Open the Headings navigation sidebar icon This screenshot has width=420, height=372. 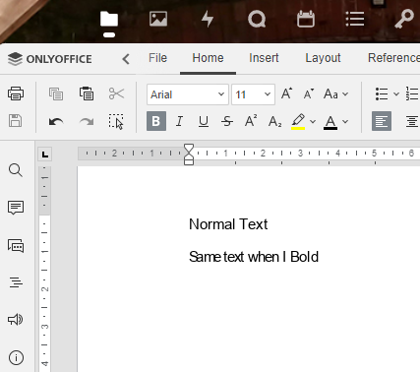pos(16,282)
